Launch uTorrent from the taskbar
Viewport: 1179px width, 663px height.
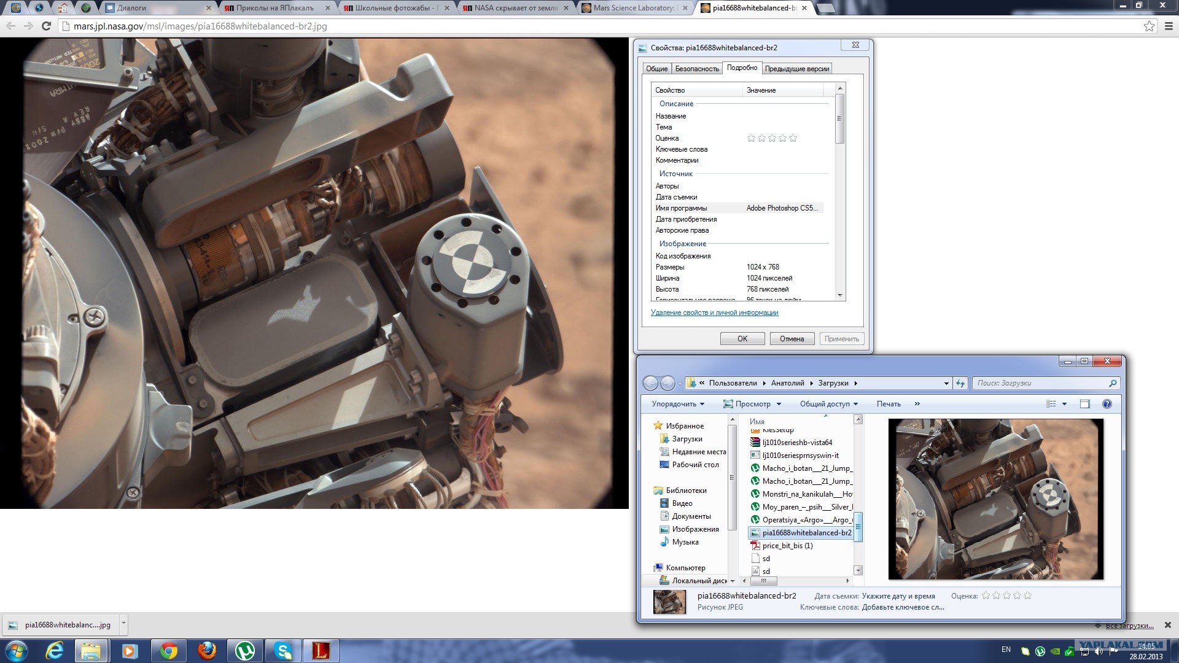coord(245,650)
